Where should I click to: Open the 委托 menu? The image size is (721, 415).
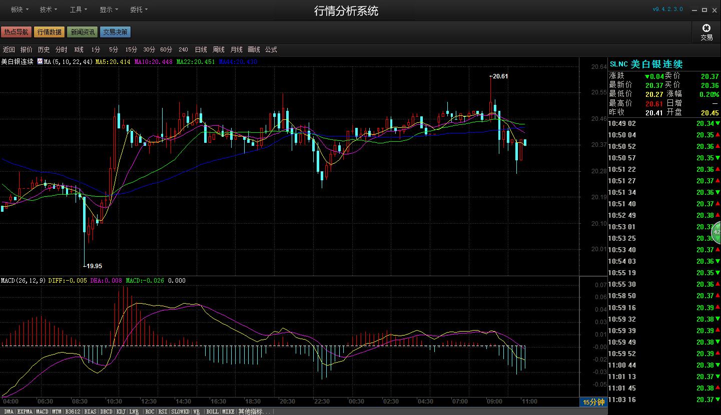[139, 9]
